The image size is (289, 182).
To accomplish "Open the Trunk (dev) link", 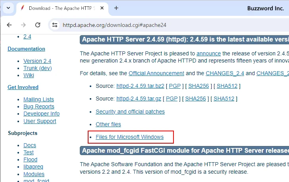I will point(38,68).
